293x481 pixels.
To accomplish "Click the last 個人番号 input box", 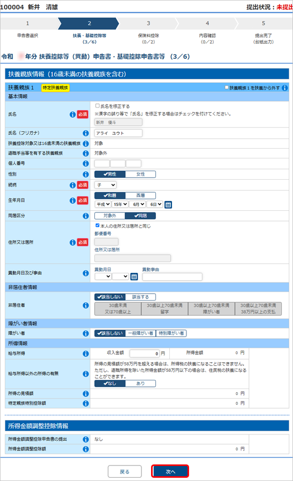I will click(133, 164).
